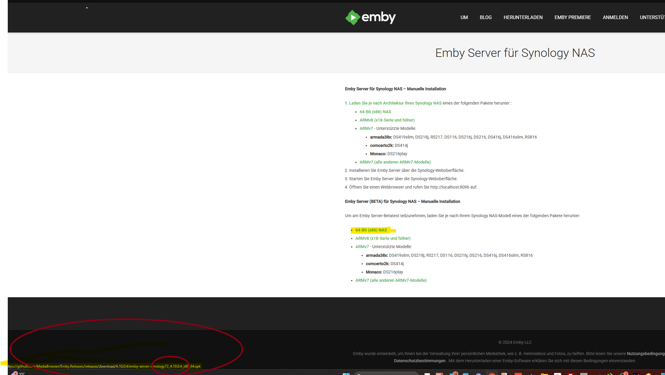This screenshot has height=375, width=665.
Task: Click first ARMv7 link beside 'Unterstützte Modelle' (stable)
Action: pos(366,128)
